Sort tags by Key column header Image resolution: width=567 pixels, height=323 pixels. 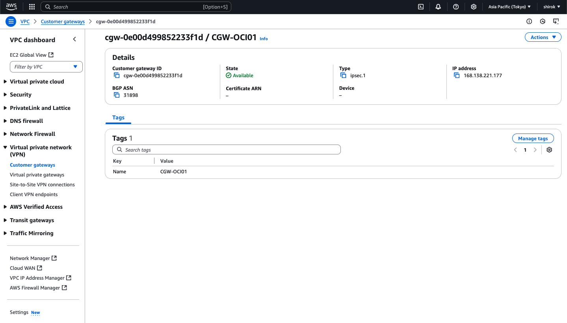click(x=117, y=161)
